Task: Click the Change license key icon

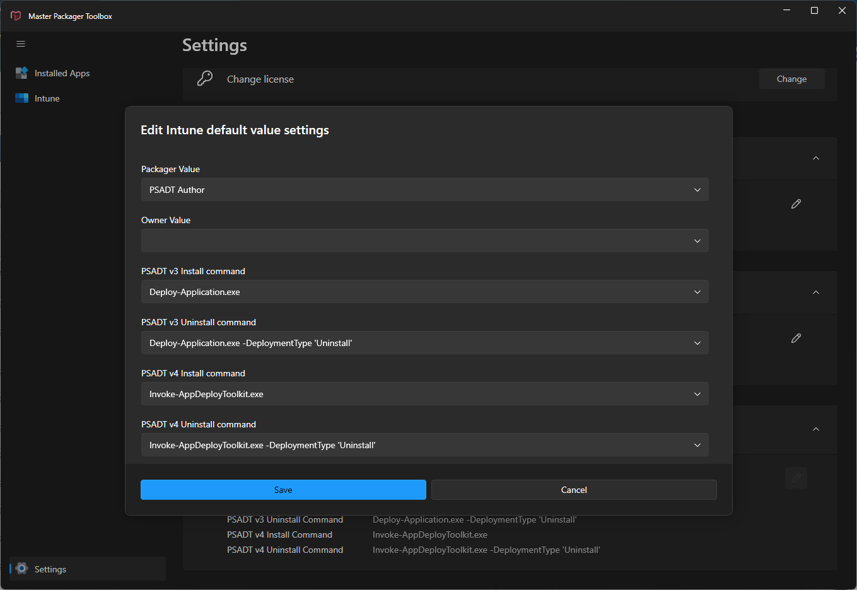Action: (205, 79)
